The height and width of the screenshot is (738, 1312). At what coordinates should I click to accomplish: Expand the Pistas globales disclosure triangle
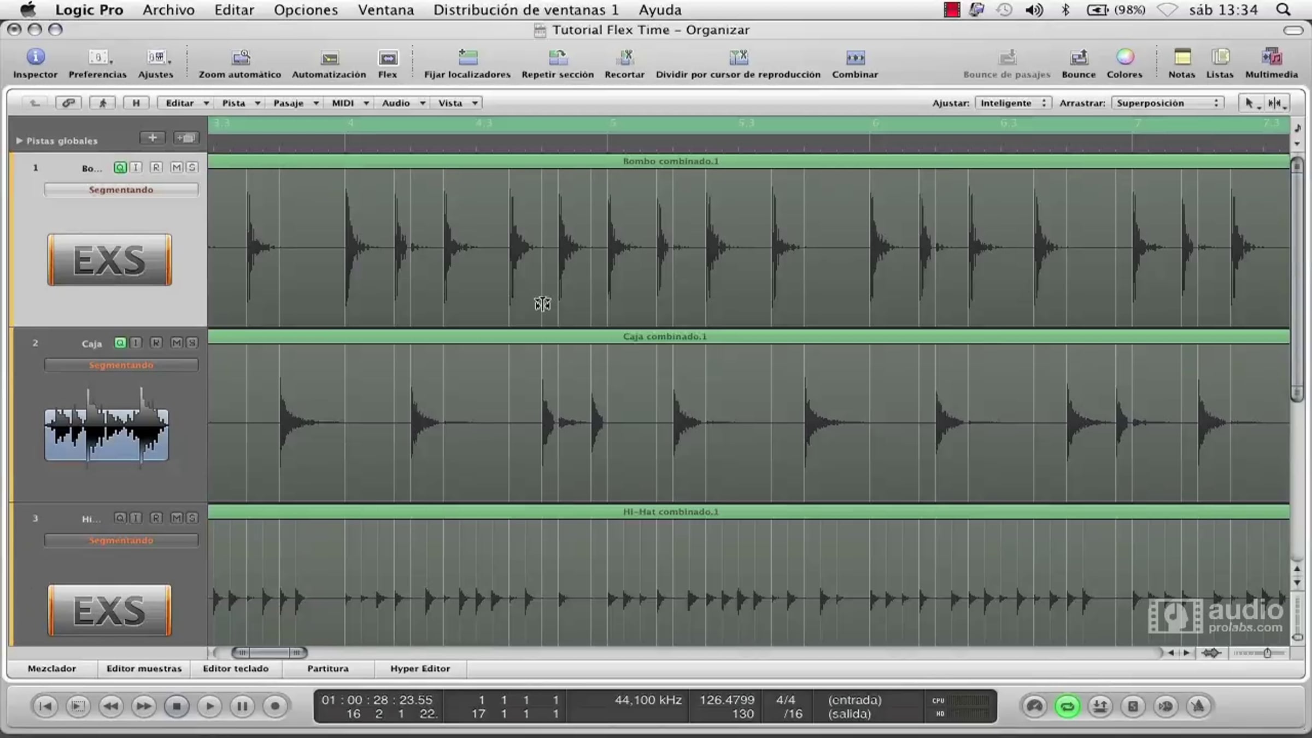19,140
